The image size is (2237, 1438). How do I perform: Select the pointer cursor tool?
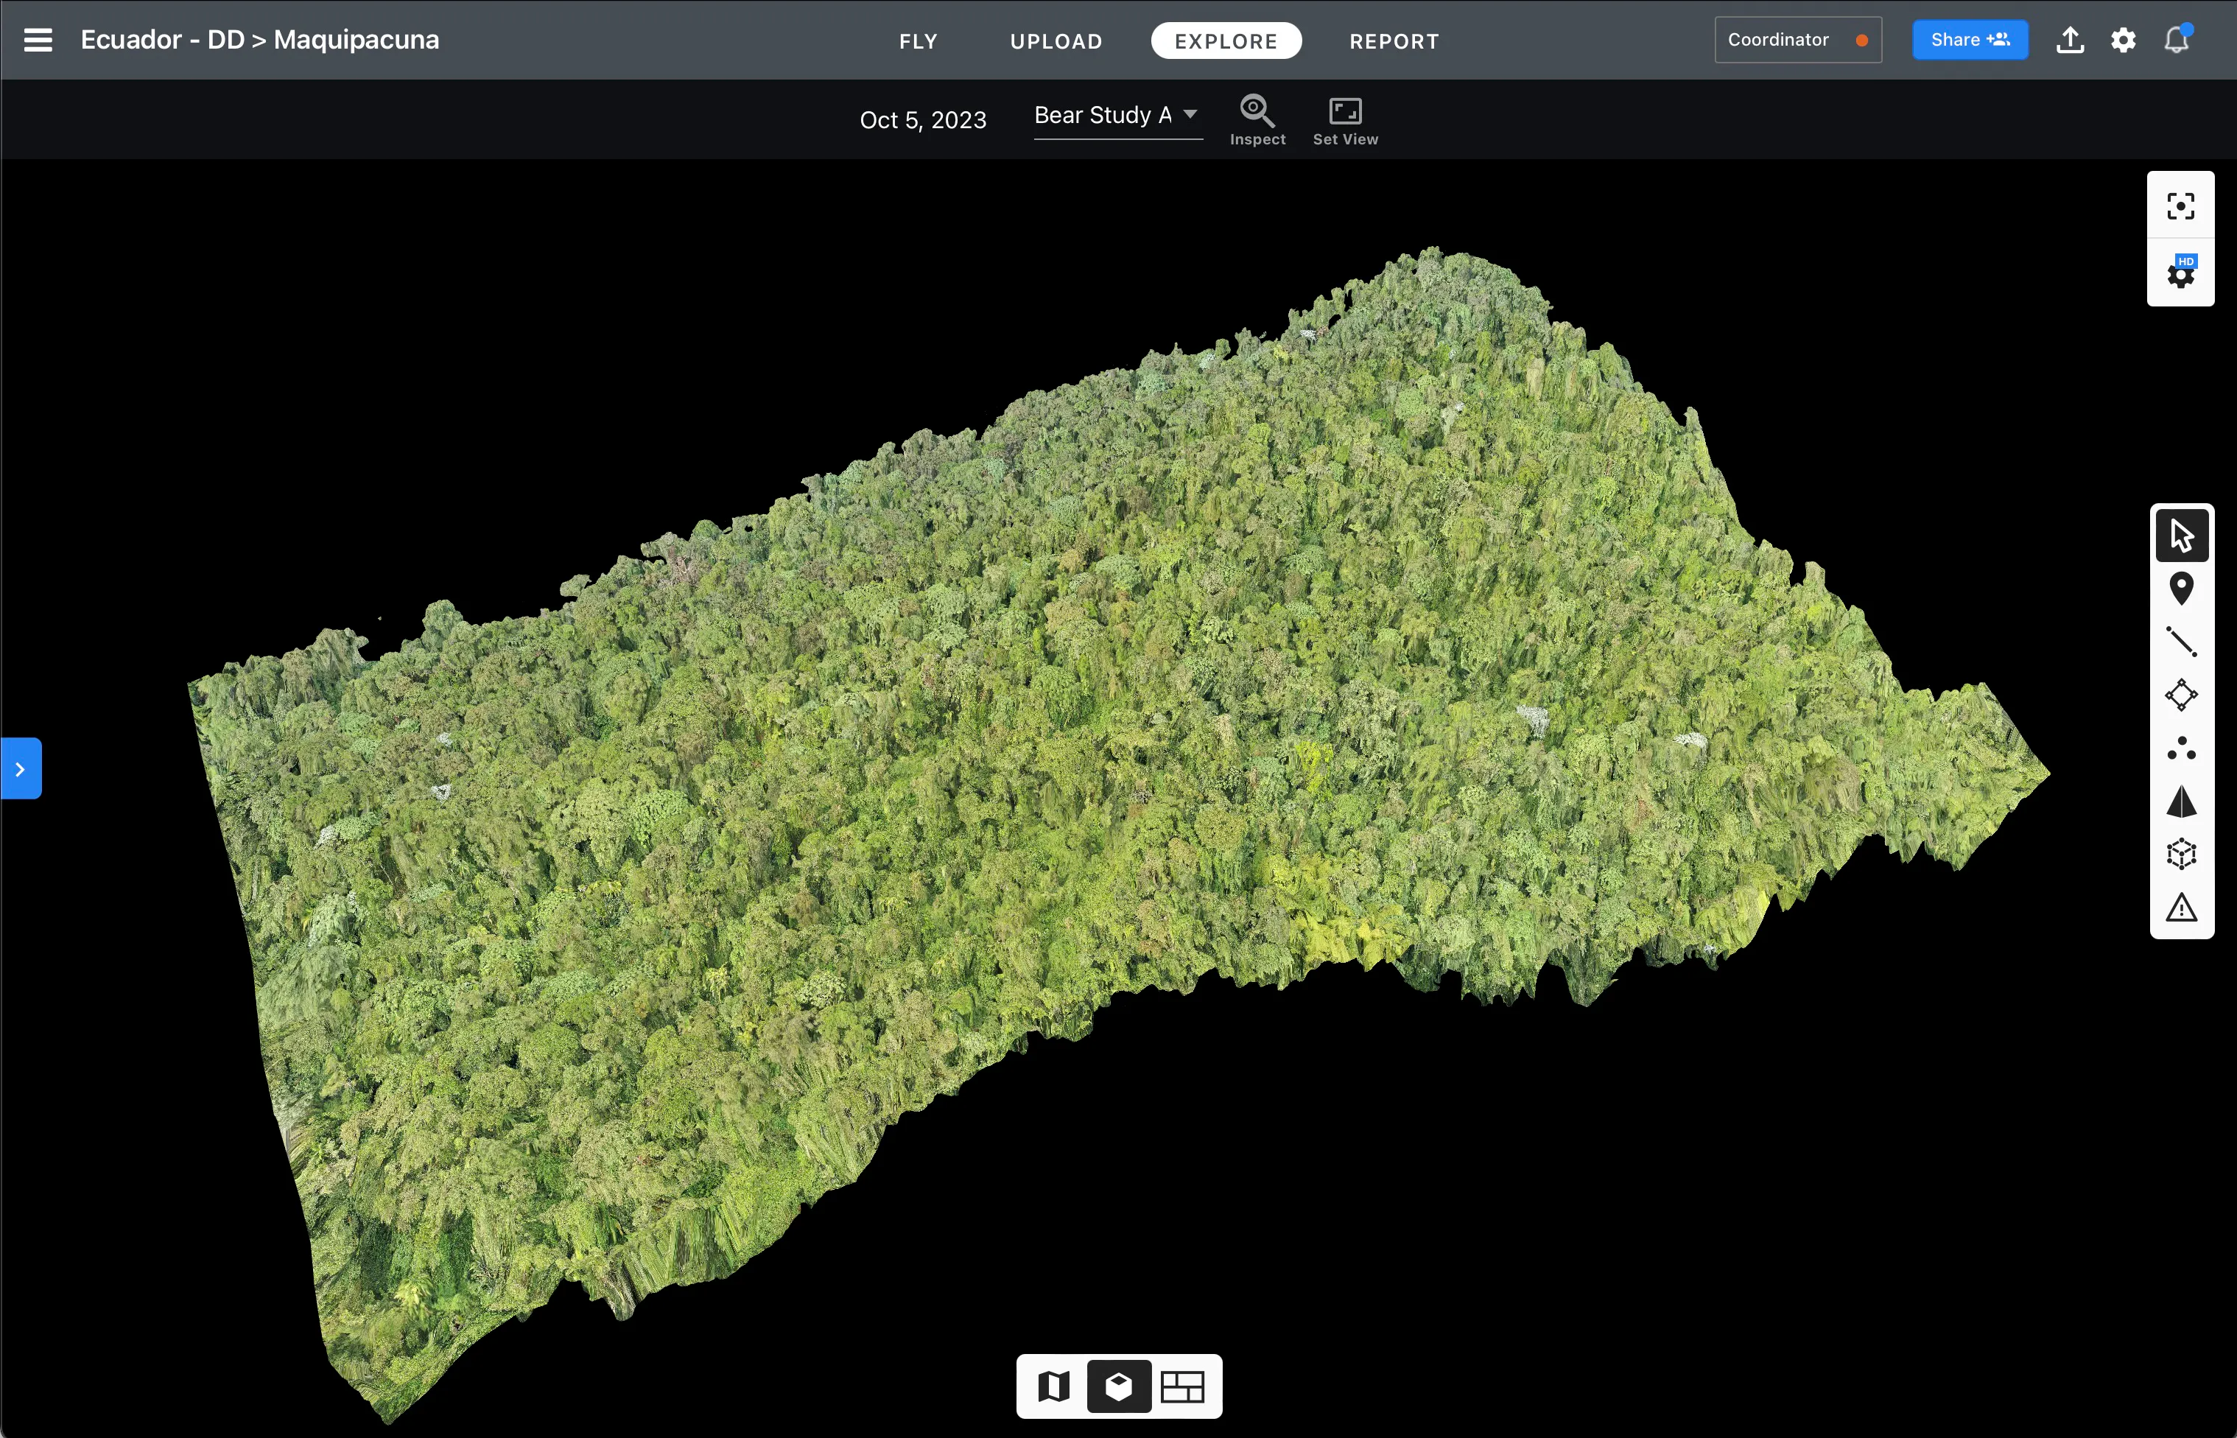(2181, 536)
